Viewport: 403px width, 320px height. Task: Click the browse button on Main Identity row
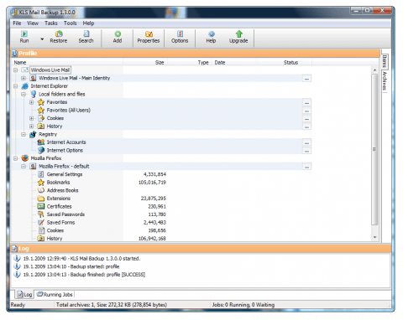point(306,79)
